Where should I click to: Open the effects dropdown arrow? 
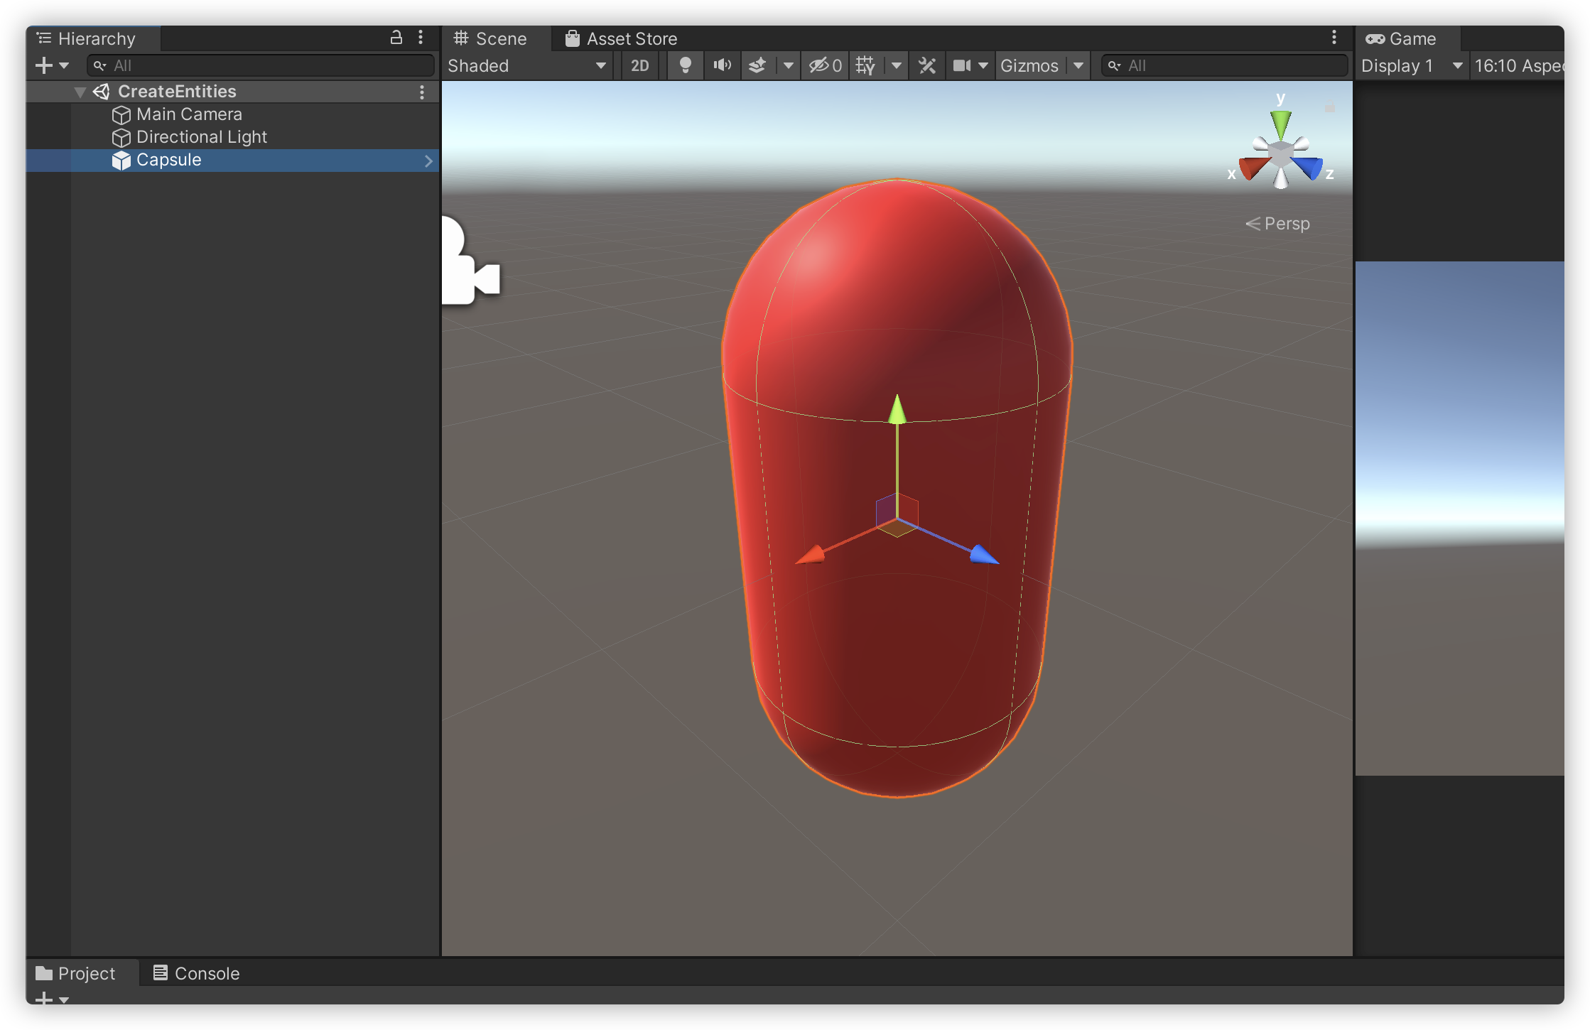[788, 65]
